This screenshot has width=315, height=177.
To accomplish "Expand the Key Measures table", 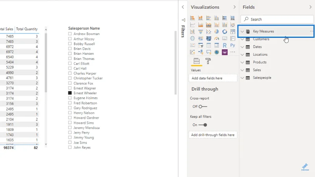I will pos(242,32).
